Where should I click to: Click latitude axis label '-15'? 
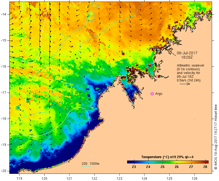3,40
